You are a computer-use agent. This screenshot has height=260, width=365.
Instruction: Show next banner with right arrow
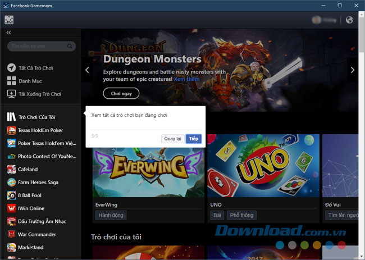(352, 70)
